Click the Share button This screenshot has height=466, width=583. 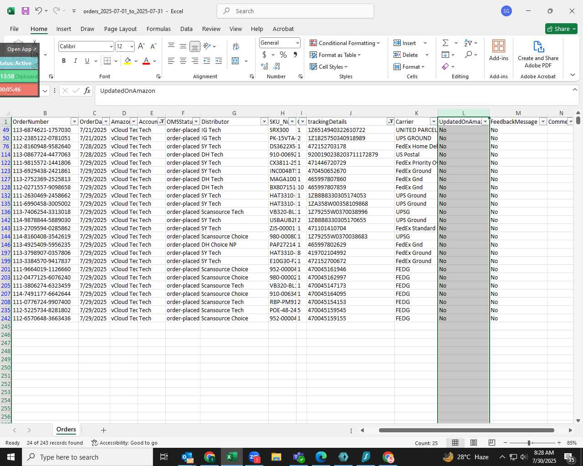pyautogui.click(x=562, y=29)
